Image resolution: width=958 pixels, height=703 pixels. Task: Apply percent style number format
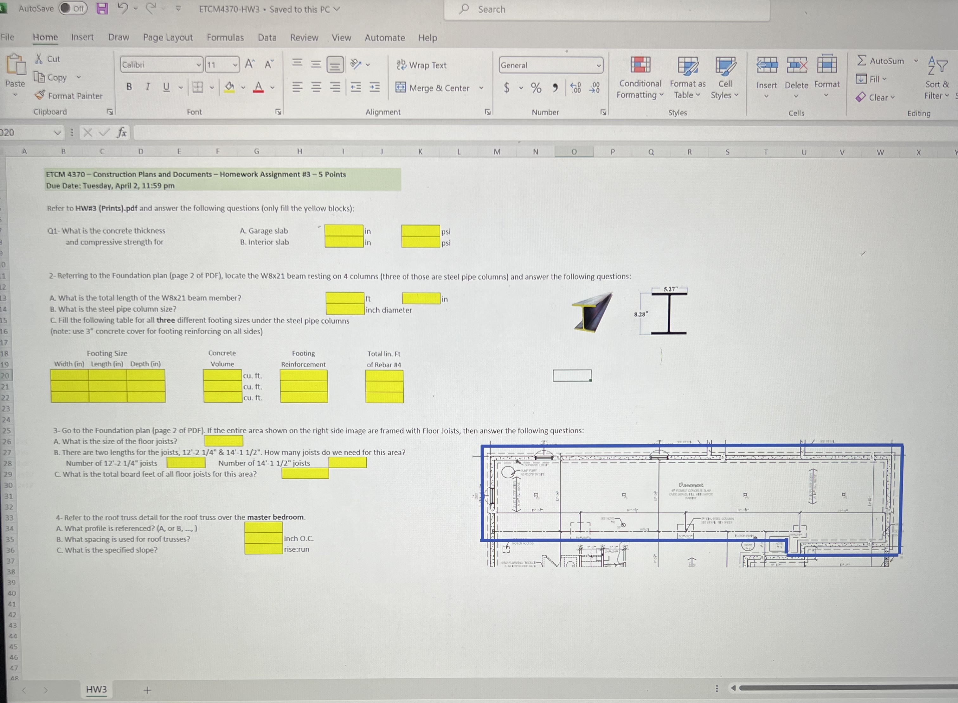point(536,88)
